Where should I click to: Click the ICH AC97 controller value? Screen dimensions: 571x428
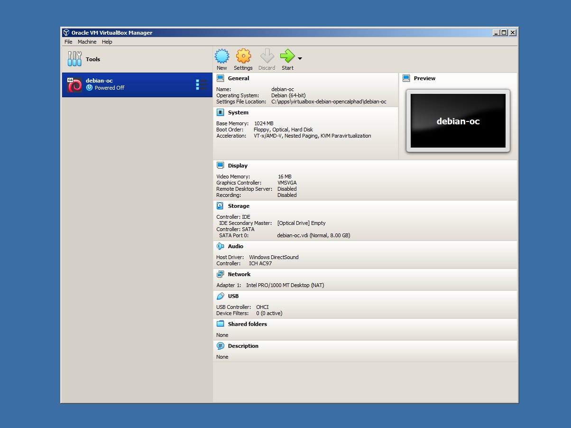point(260,263)
